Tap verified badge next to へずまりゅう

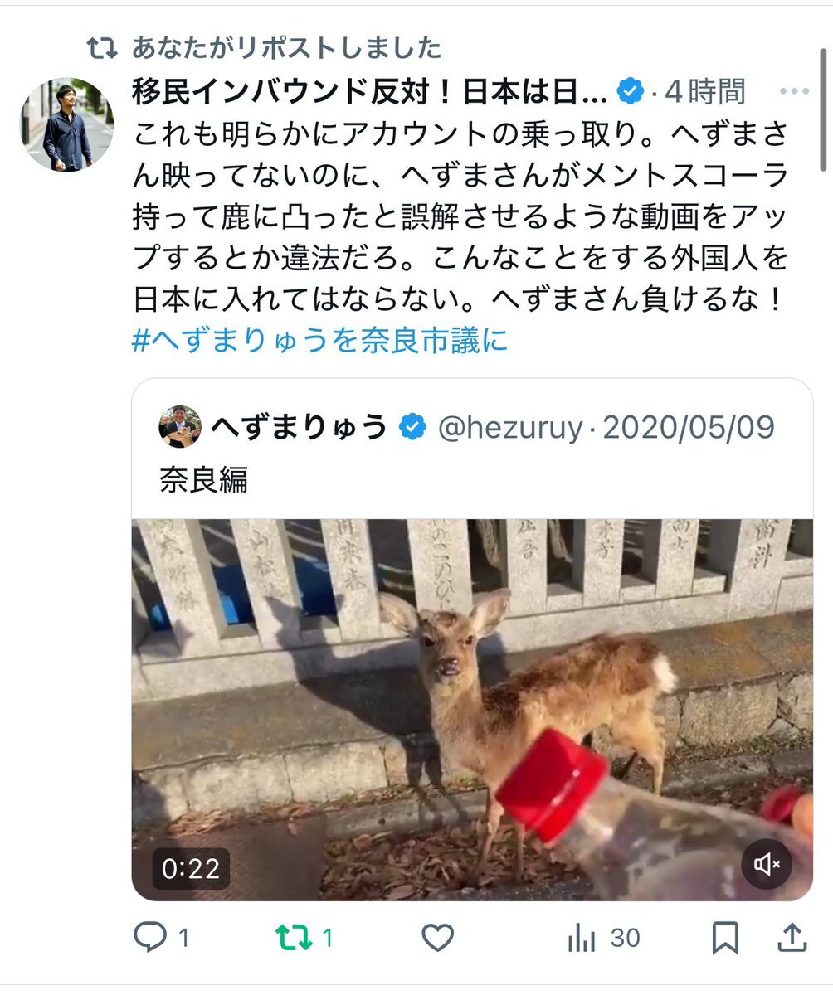(x=412, y=428)
